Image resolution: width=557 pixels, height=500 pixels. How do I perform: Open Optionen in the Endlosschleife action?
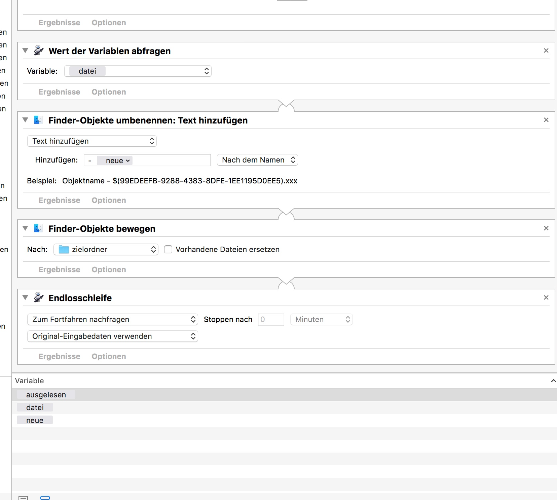[x=109, y=356]
